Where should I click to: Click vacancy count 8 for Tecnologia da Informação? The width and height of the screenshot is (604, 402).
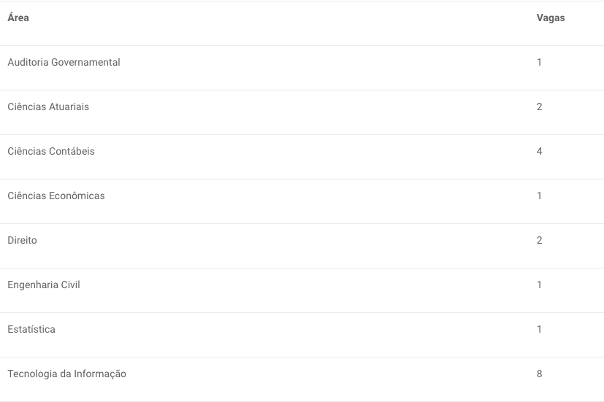coord(539,374)
